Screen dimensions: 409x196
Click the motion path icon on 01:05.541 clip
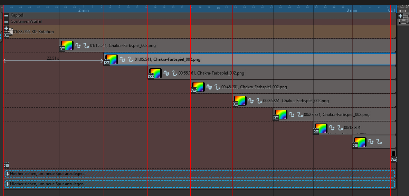pyautogui.click(x=131, y=59)
